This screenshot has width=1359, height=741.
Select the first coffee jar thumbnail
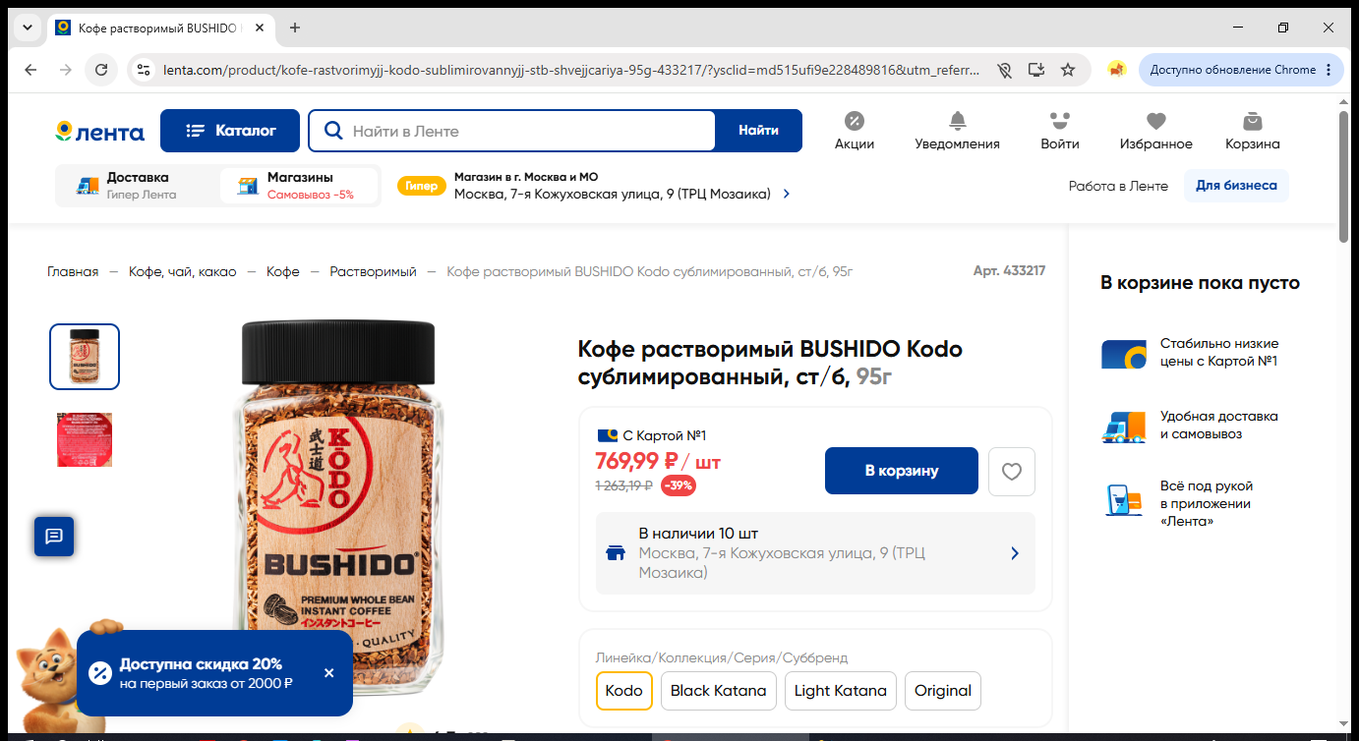tap(85, 357)
